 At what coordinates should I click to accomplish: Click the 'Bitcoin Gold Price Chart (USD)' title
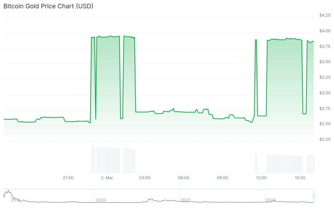click(48, 6)
